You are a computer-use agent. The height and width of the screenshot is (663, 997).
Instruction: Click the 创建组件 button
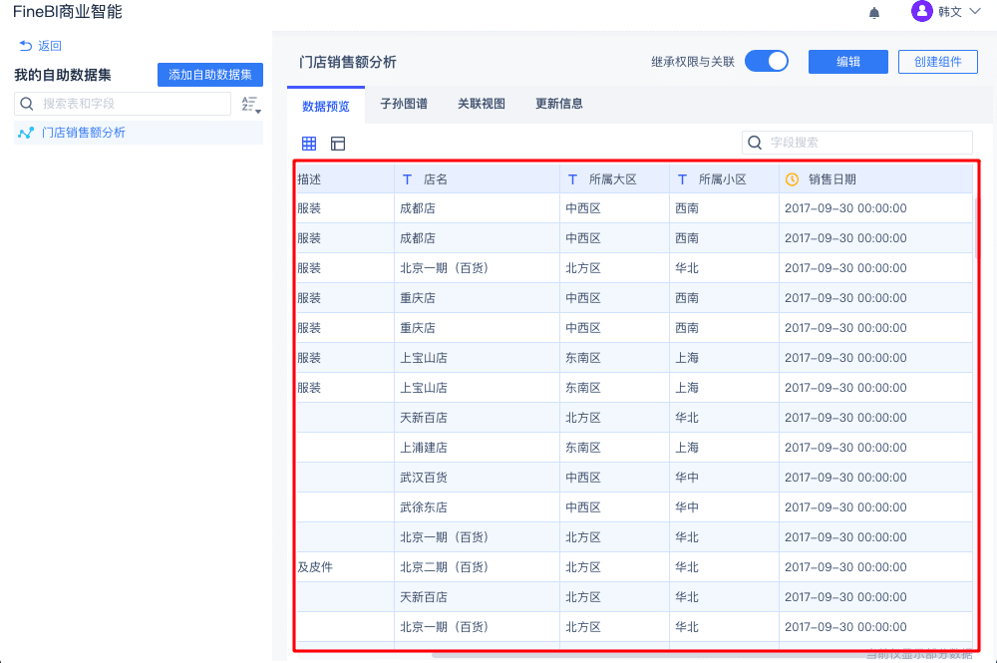937,62
